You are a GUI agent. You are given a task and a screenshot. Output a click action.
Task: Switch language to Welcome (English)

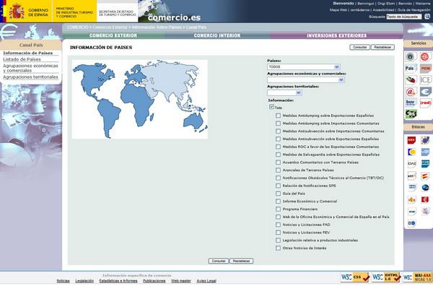pos(423,4)
